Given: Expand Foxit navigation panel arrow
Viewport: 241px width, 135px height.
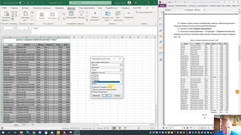Looking at the screenshot, I should [162, 13].
